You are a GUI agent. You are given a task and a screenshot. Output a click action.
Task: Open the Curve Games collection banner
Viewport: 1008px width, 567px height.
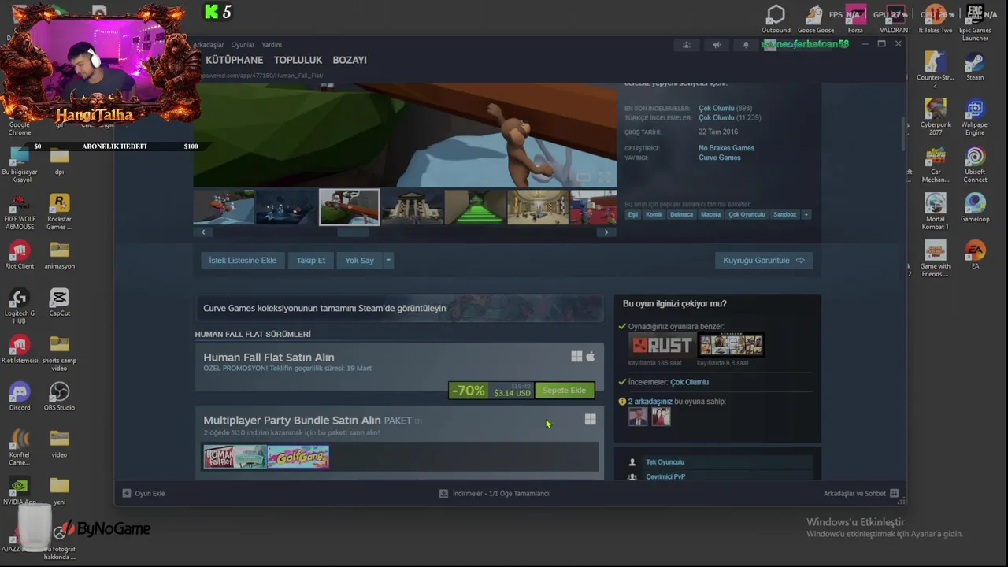pyautogui.click(x=399, y=308)
